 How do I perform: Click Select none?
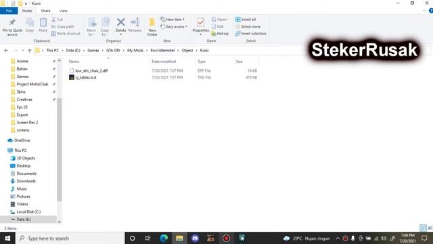pyautogui.click(x=248, y=26)
